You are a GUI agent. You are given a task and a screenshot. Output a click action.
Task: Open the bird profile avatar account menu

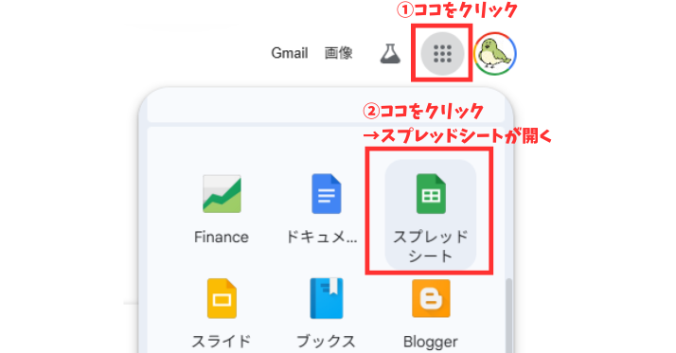[x=495, y=53]
